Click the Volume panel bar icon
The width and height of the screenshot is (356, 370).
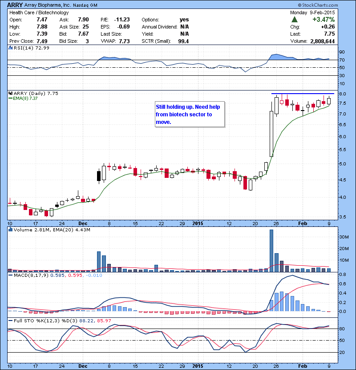10,230
